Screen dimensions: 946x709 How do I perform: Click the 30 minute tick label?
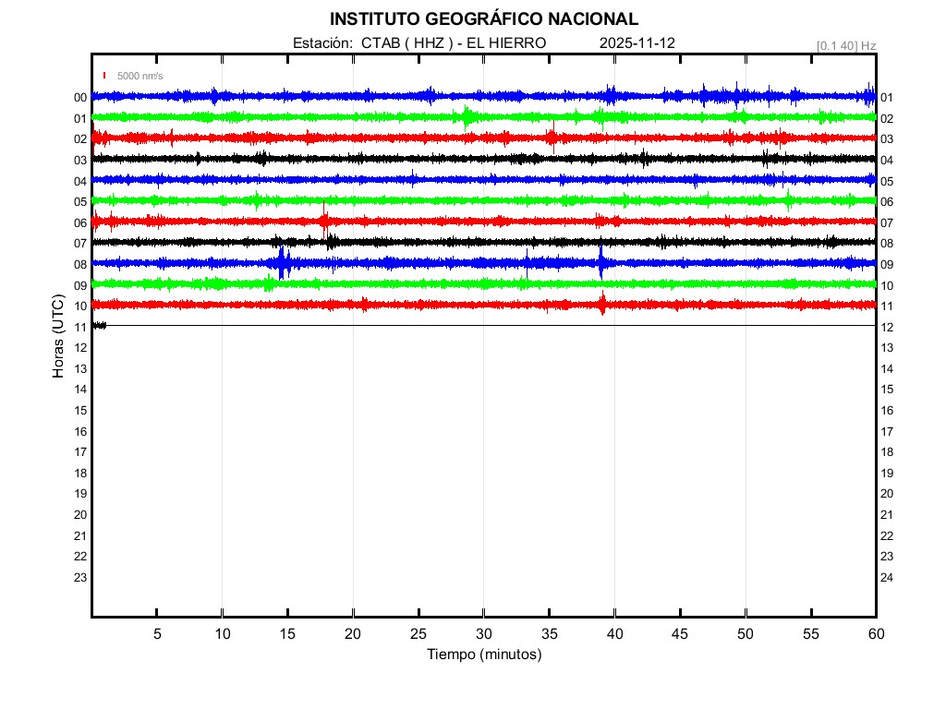coord(483,633)
